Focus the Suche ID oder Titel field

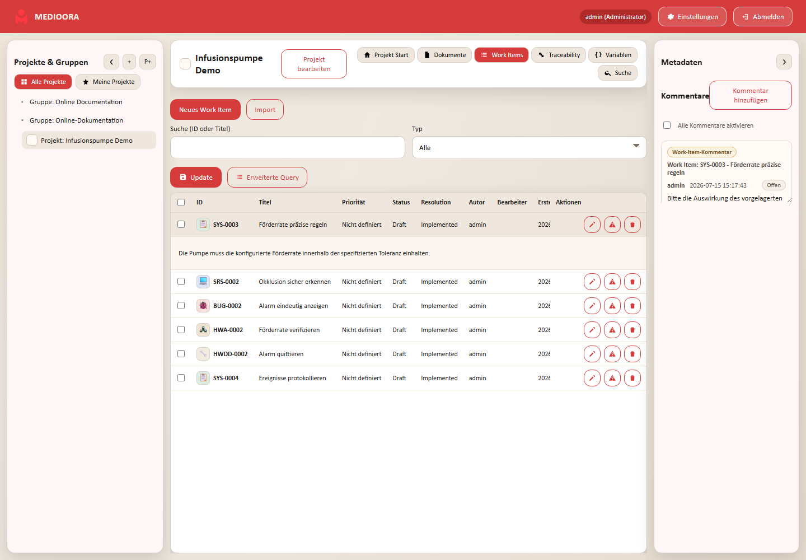[x=288, y=147]
